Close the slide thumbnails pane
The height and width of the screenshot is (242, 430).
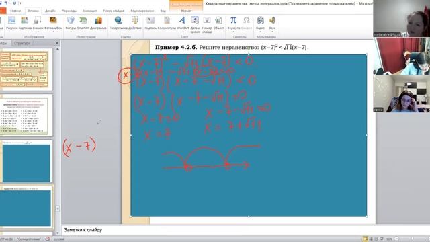pos(57,43)
